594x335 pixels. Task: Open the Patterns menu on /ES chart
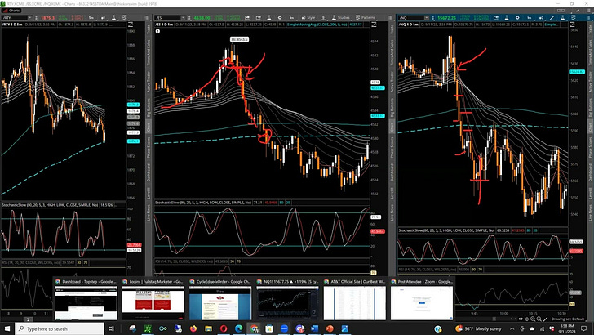366,17
